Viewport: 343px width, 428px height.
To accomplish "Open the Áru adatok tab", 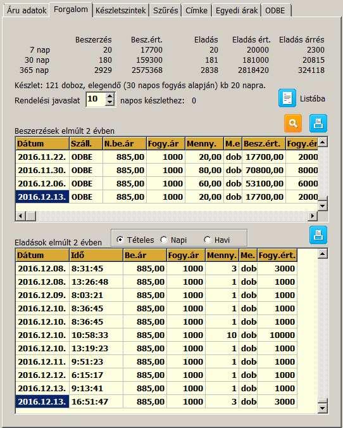I will click(27, 10).
